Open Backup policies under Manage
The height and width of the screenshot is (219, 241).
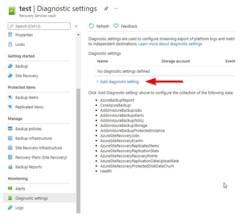click(x=28, y=129)
